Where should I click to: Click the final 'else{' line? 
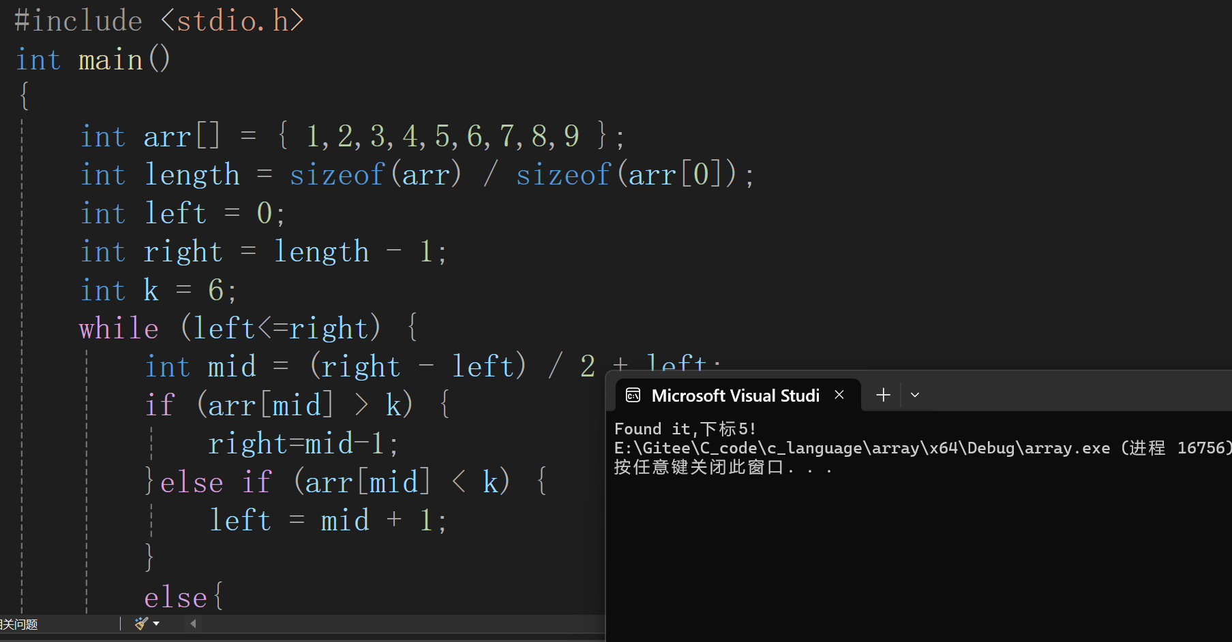click(x=183, y=598)
